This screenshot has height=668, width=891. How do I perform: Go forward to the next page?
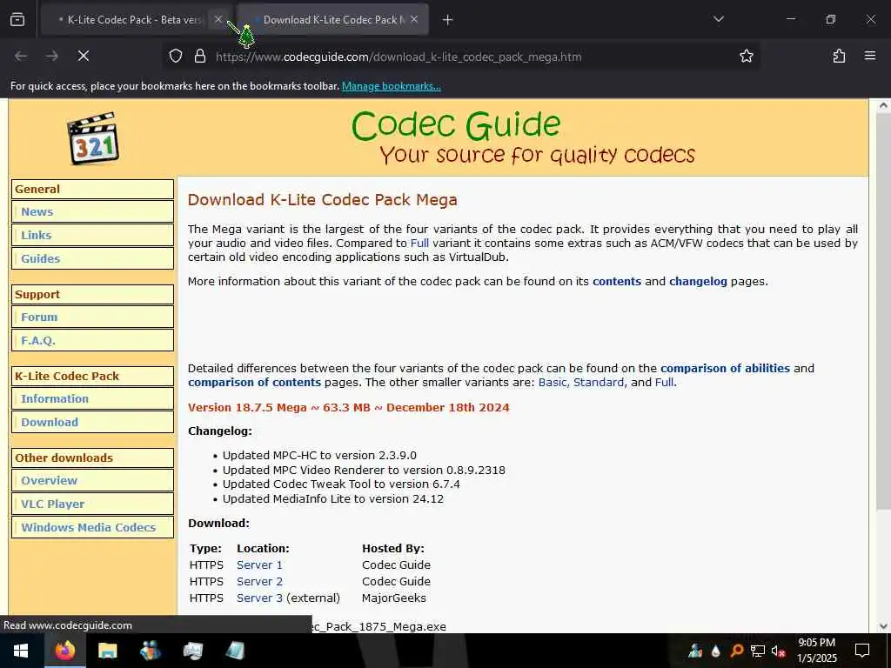(x=52, y=56)
